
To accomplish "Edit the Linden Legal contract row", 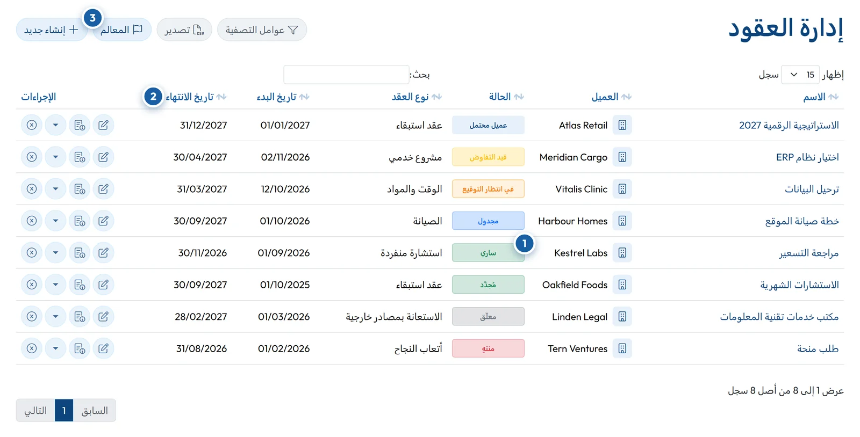I will (x=103, y=316).
